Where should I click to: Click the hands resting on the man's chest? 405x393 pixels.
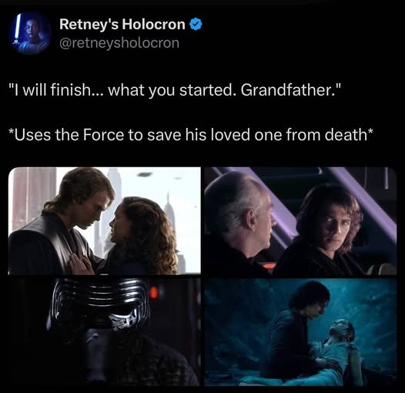pos(81,264)
